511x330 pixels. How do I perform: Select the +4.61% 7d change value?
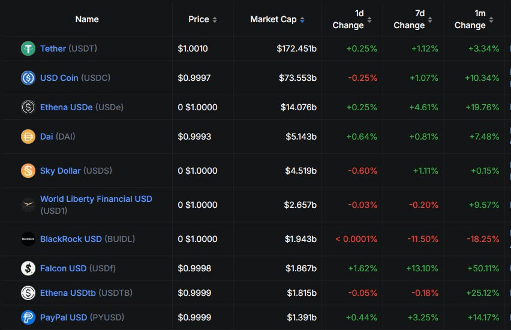[423, 107]
